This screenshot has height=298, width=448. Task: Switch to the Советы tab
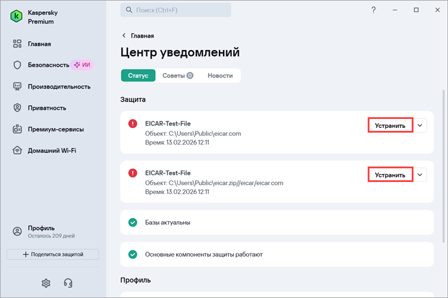tap(178, 76)
